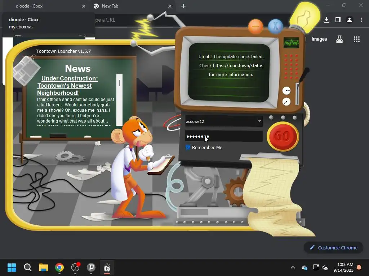
Task: Click Toontown Launcher v1.5.7 title text
Action: coord(63,51)
